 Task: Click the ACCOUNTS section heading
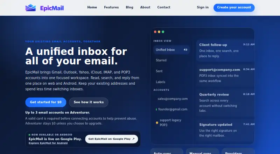161,90
